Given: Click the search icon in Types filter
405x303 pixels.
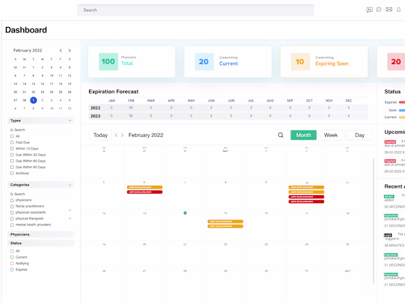Looking at the screenshot, I should pyautogui.click(x=12, y=130).
